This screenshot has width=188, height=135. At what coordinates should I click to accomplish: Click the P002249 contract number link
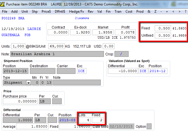click(8, 18)
